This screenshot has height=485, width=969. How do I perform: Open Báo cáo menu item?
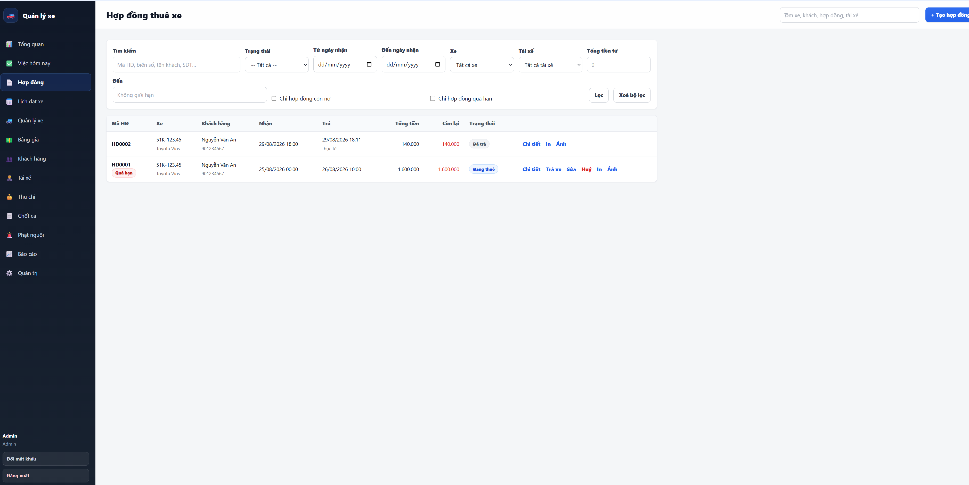coord(46,254)
